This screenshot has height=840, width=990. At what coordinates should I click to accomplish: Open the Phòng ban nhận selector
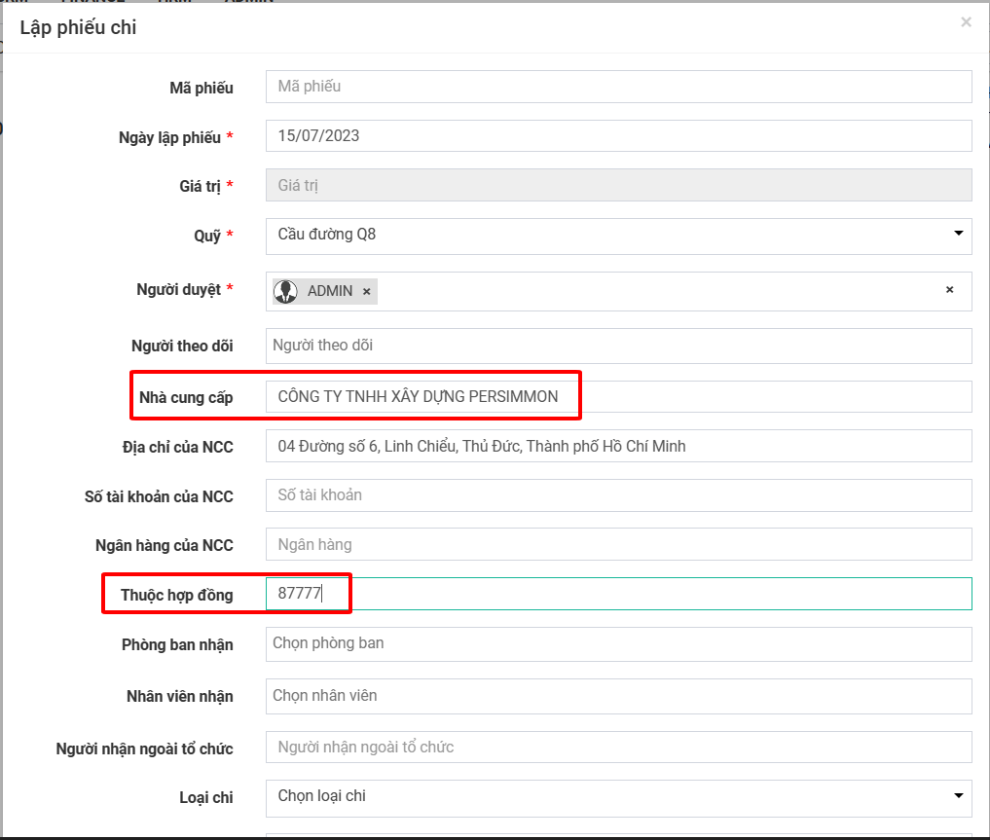click(x=618, y=643)
